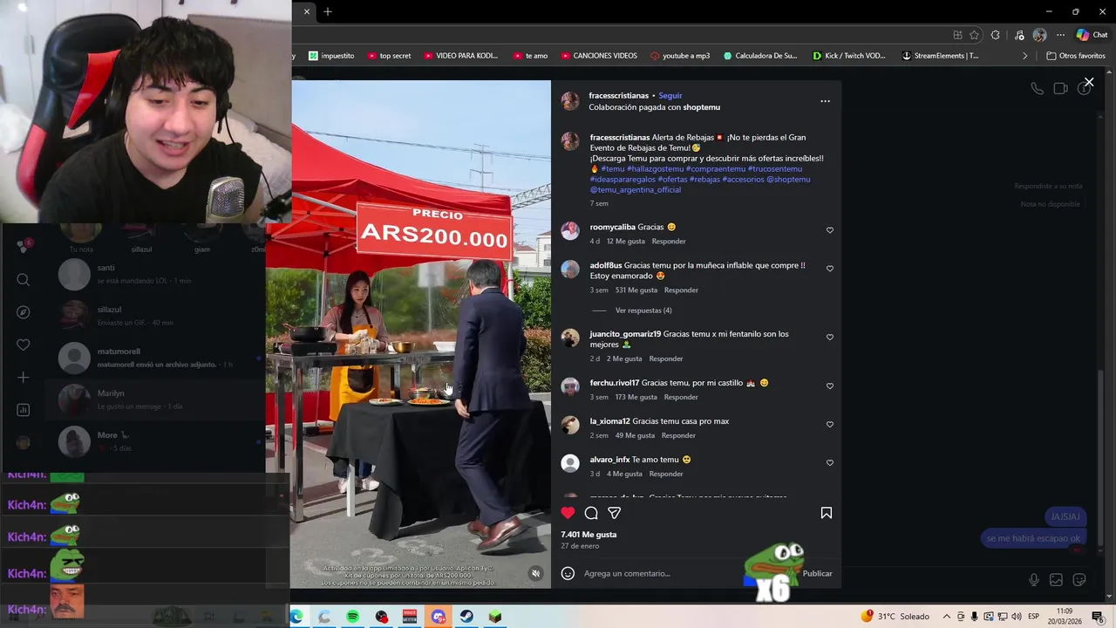Open the three-dots post options menu
This screenshot has width=1116, height=628.
pyautogui.click(x=825, y=101)
